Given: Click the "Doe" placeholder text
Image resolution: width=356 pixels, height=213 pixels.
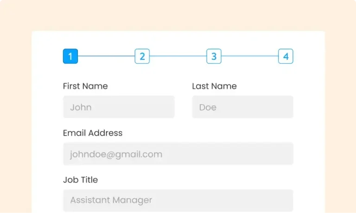Looking at the screenshot, I should (208, 107).
